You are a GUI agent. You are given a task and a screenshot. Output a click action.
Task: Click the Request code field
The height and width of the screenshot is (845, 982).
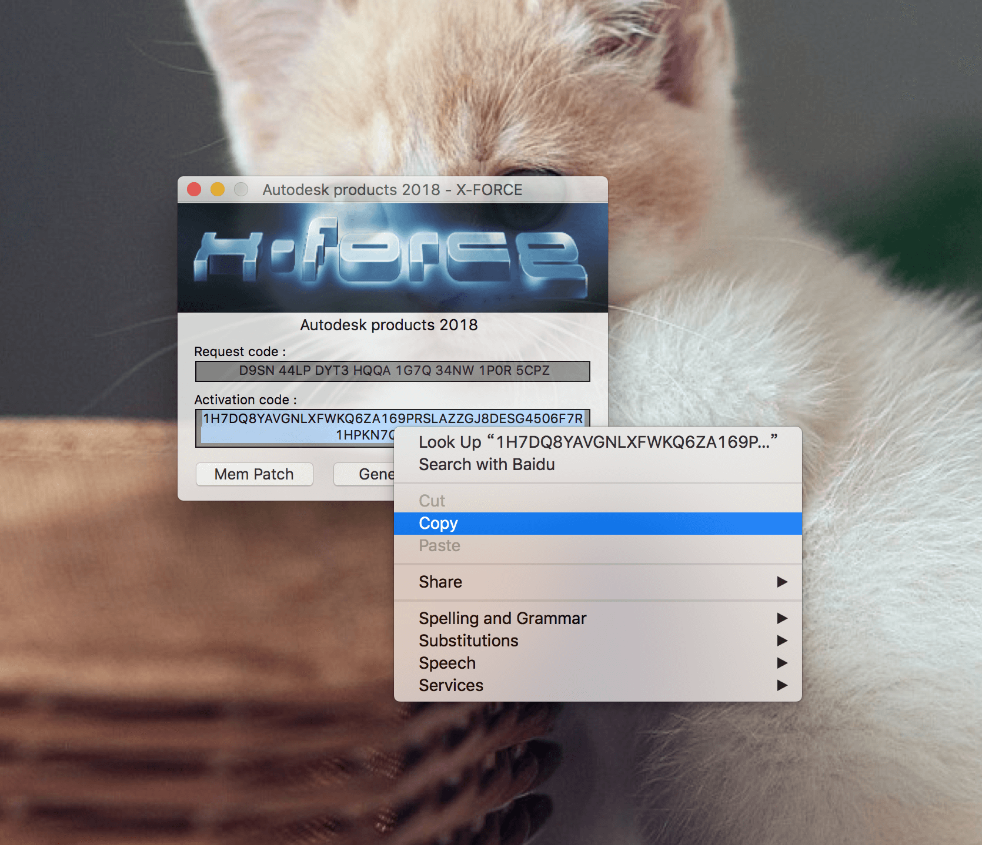[x=392, y=371]
